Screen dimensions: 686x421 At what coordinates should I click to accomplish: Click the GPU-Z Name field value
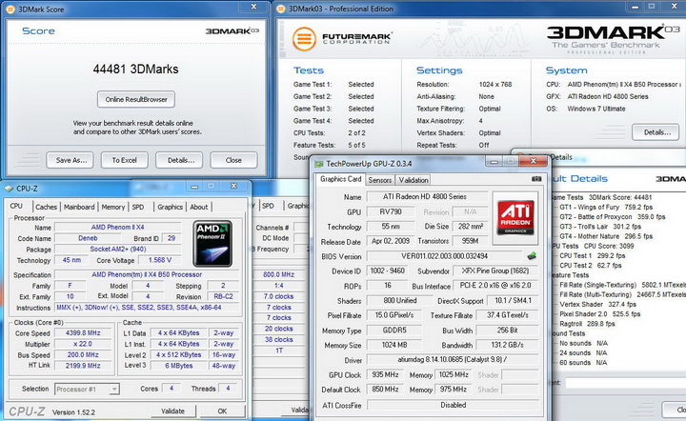coord(426,197)
